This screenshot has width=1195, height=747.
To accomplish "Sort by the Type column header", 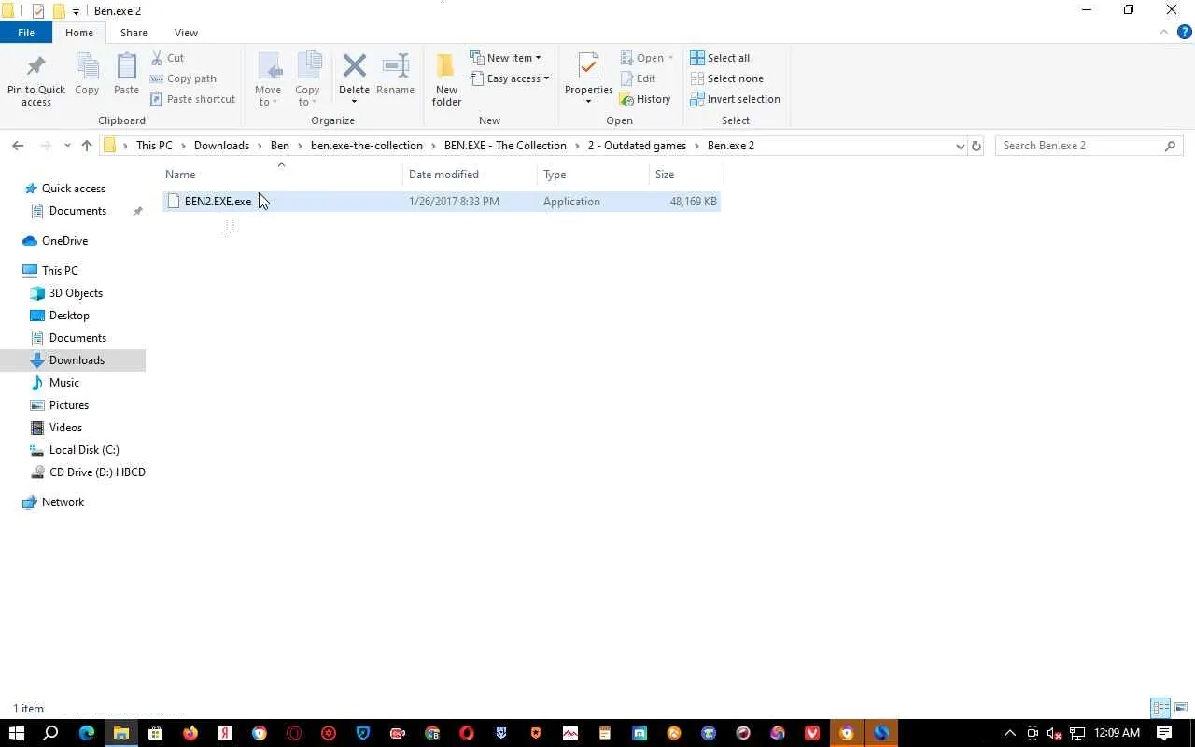I will pyautogui.click(x=594, y=175).
